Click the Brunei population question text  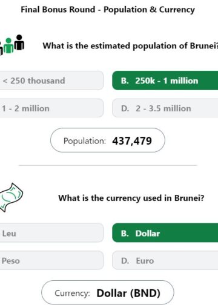[130, 46]
